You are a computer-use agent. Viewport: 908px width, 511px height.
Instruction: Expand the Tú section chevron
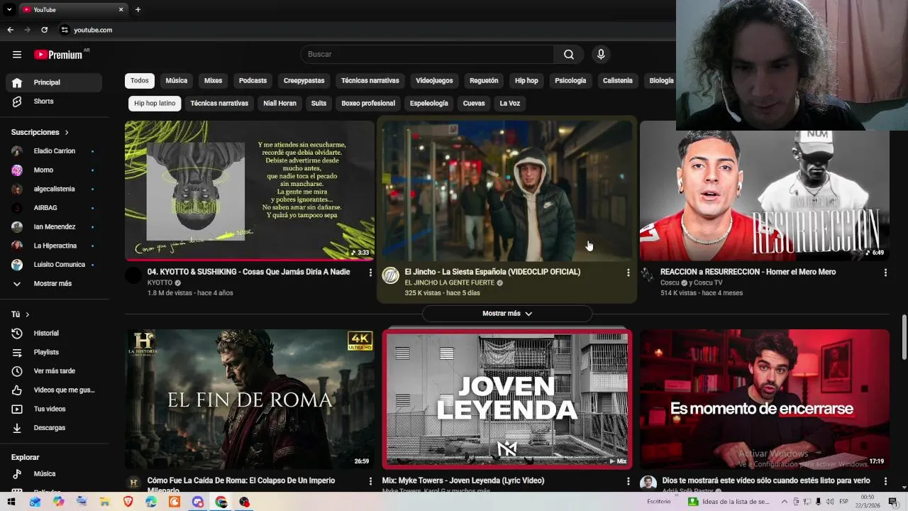point(28,314)
